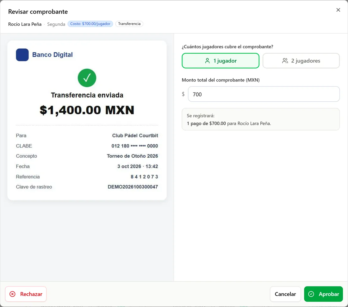Image resolution: width=348 pixels, height=307 pixels.
Task: Close the Revisar comprobante dialog
Action: coord(338,10)
